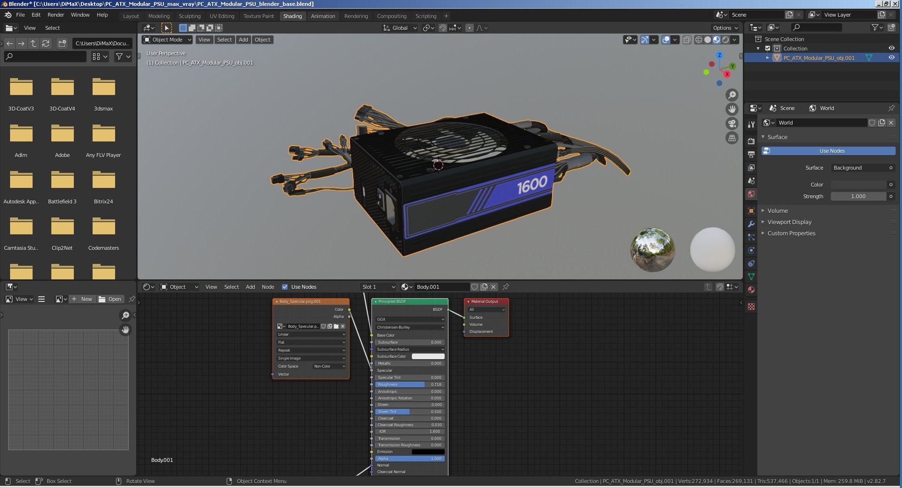Click the New image button

click(x=82, y=299)
